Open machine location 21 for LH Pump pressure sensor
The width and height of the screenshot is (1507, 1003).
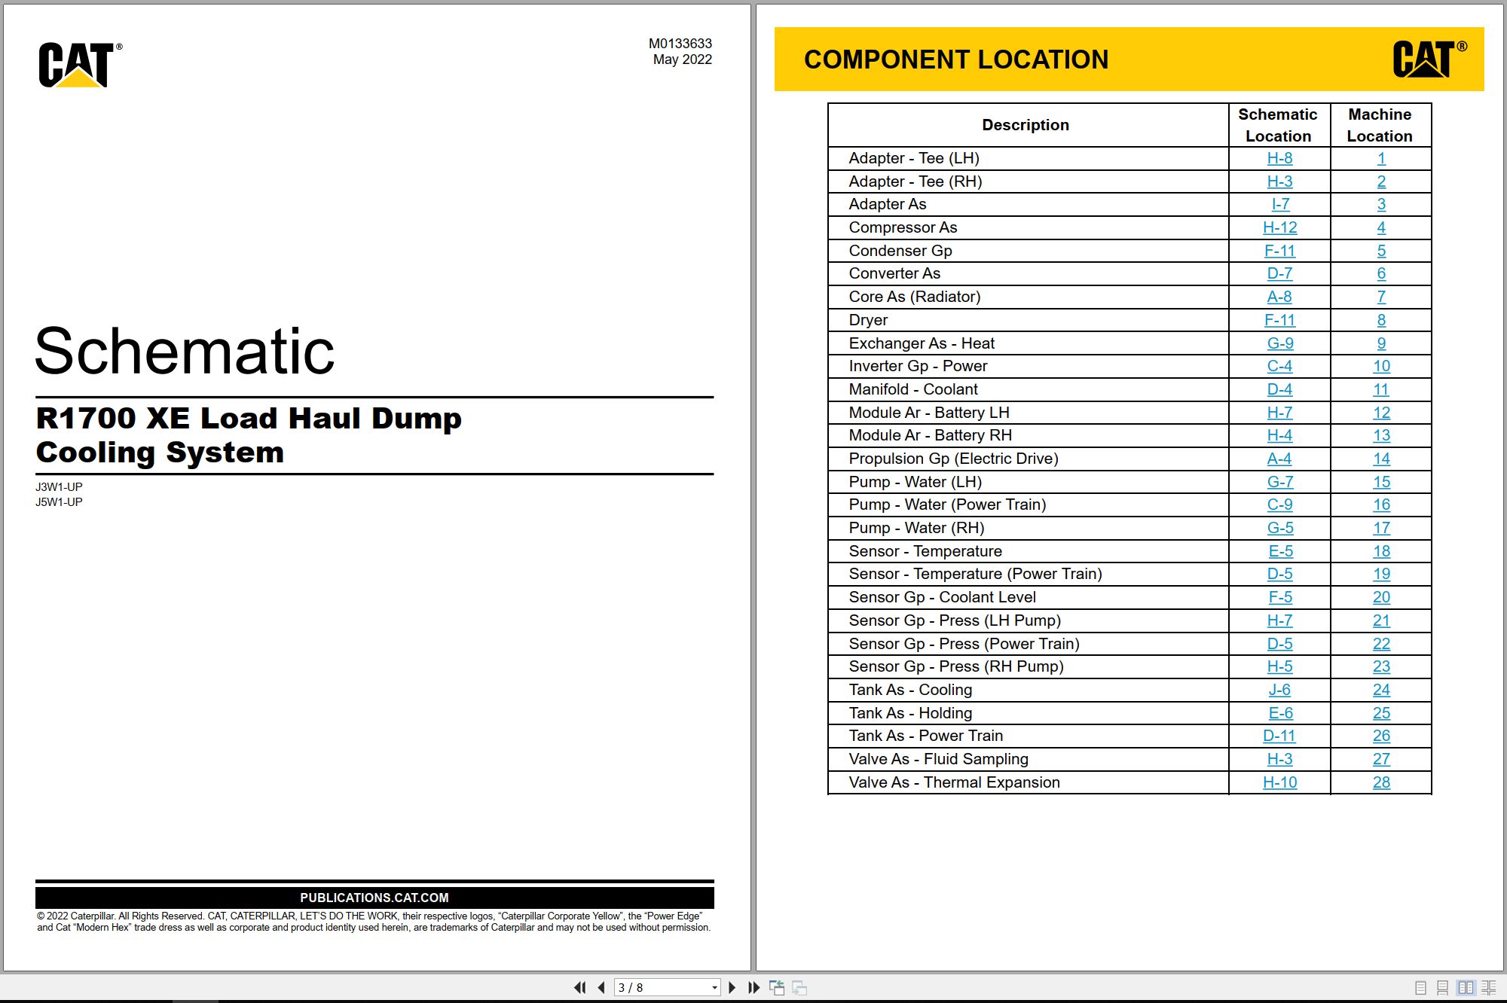pyautogui.click(x=1381, y=620)
